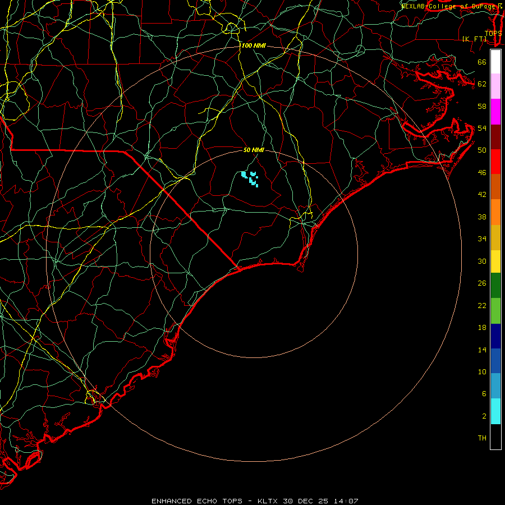Click the legend value '66'
505x505 pixels.
(x=482, y=62)
